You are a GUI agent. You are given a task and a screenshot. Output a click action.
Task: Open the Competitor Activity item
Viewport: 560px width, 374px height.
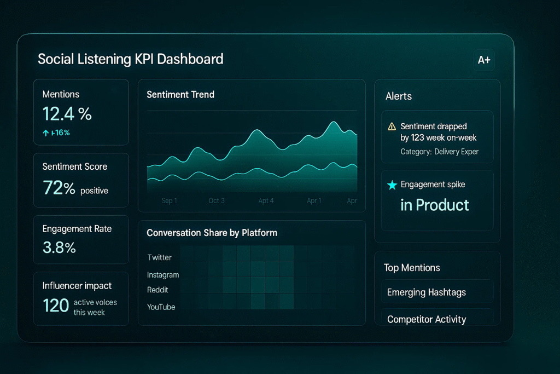click(427, 319)
